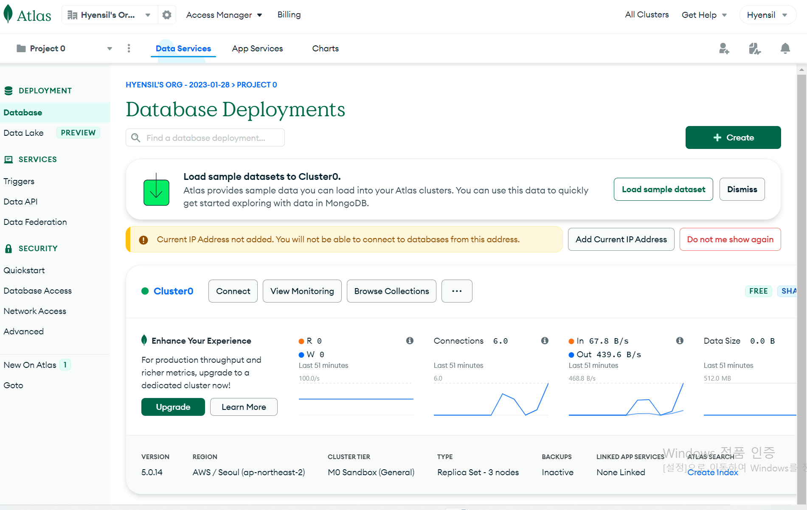Viewport: 807px width, 510px height.
Task: Open Triggers in the sidebar
Action: click(19, 181)
